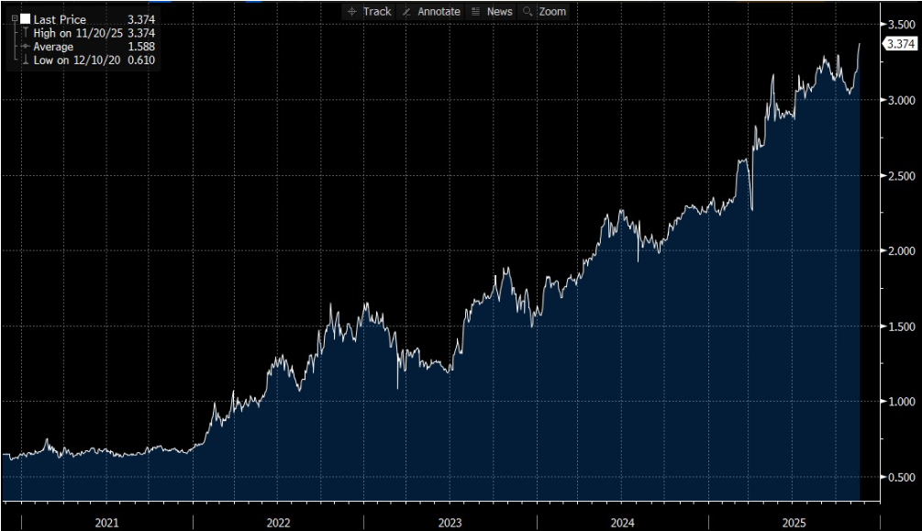
Task: Click the Zoom magnifier icon
Action: point(528,12)
